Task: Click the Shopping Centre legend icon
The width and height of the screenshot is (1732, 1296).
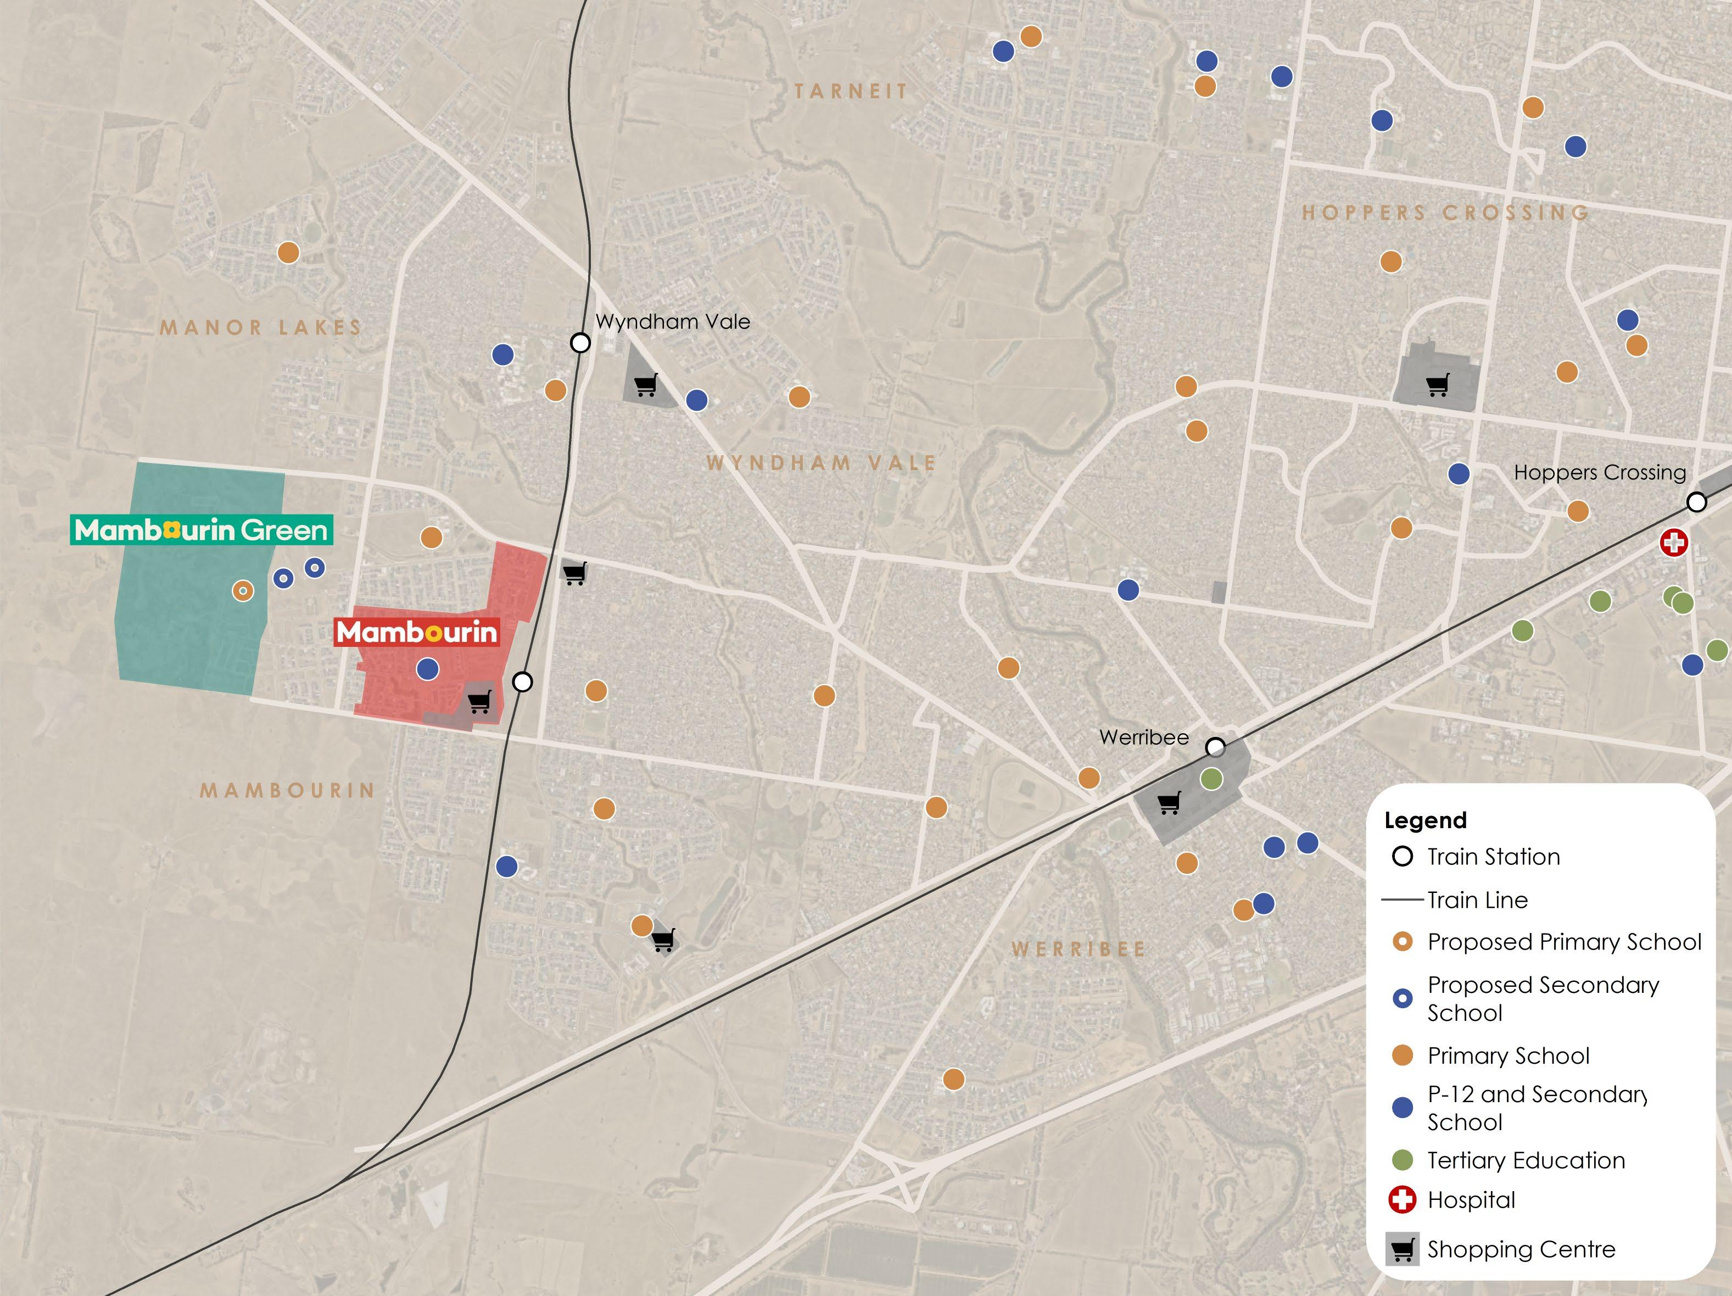Action: click(x=1401, y=1249)
